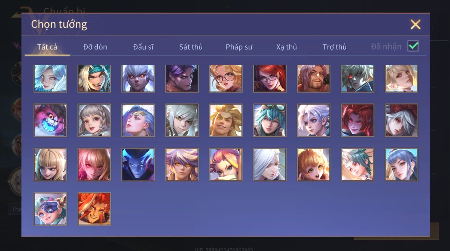Pick the bearded man hero portrait

(314, 78)
